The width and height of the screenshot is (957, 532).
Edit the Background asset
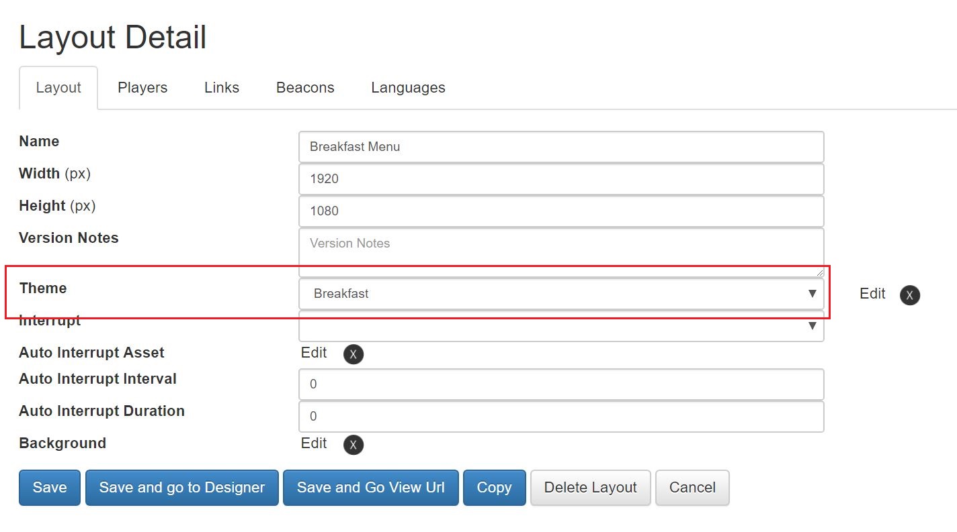pyautogui.click(x=314, y=443)
